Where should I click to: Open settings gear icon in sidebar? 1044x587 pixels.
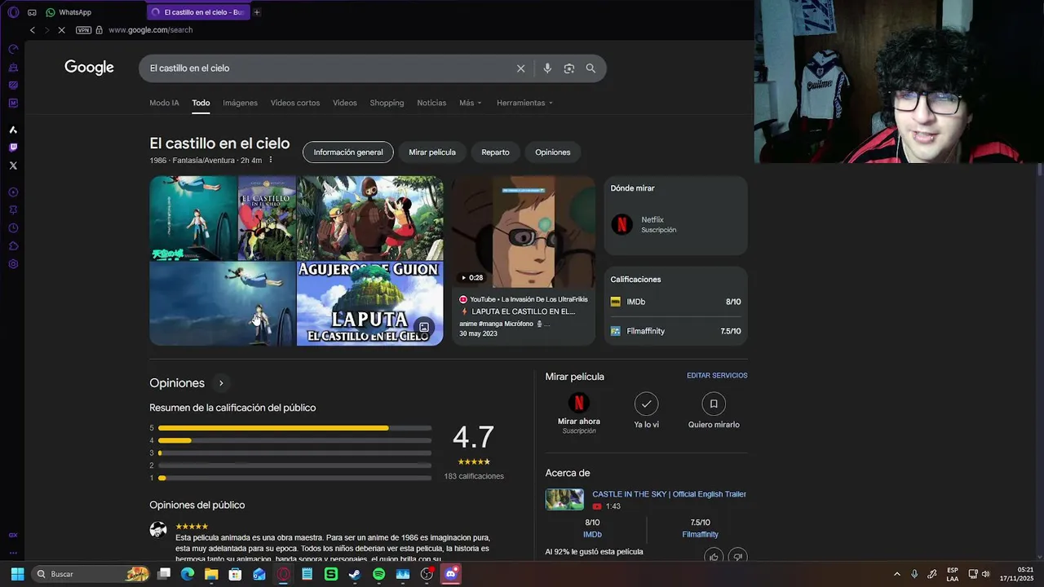coord(13,264)
